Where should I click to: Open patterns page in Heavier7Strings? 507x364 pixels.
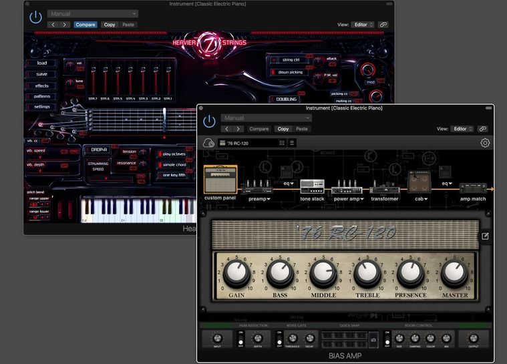[41, 96]
